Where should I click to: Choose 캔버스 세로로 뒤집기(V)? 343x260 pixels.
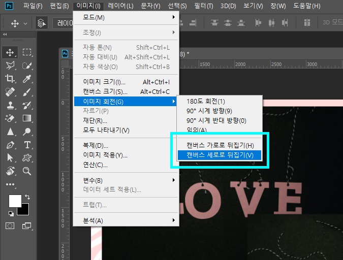(x=220, y=155)
